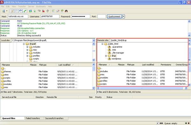Click the process queue toolbar icon
This screenshot has width=191, height=125.
pyautogui.click(x=35, y=11)
